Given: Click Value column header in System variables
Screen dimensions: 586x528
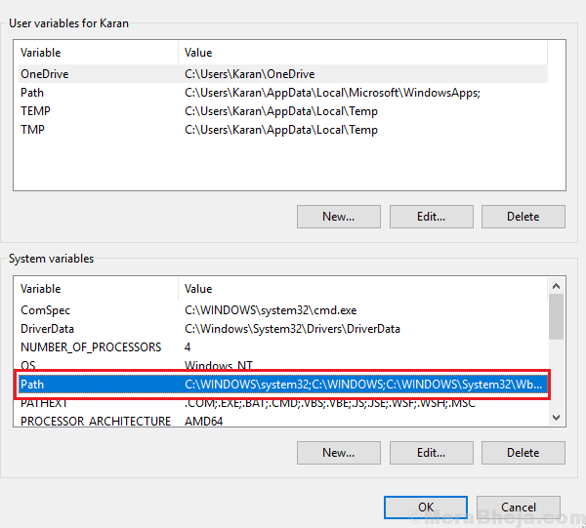Looking at the screenshot, I should (x=363, y=289).
